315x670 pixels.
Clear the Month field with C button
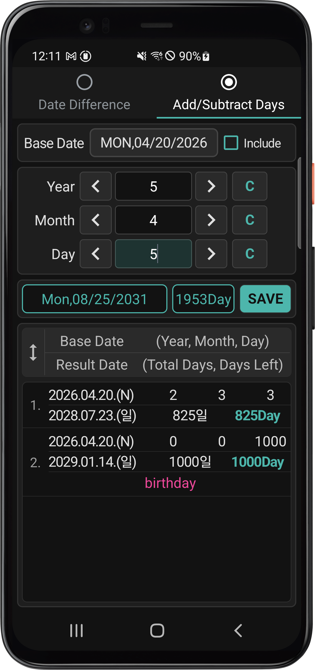(x=249, y=220)
